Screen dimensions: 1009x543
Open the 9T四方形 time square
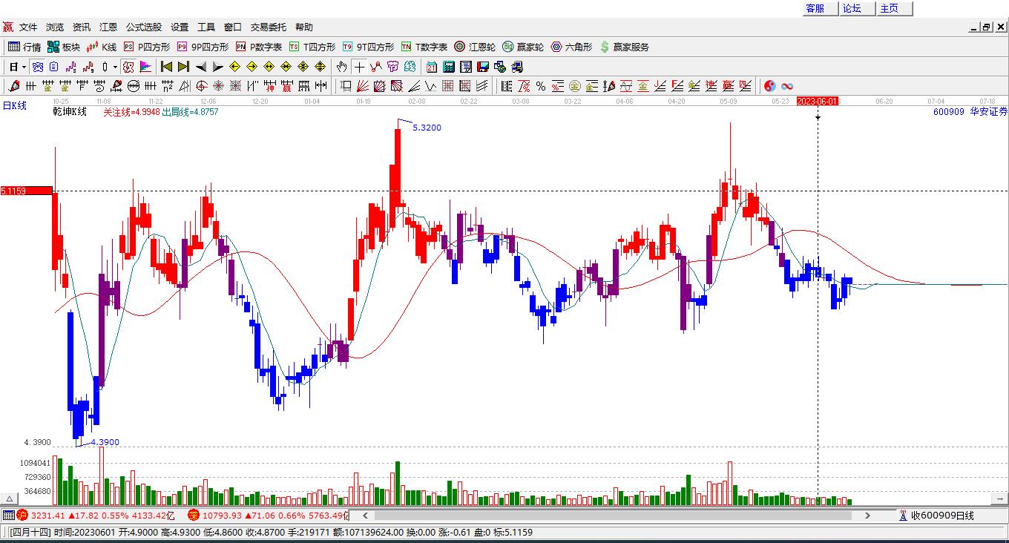(x=368, y=47)
